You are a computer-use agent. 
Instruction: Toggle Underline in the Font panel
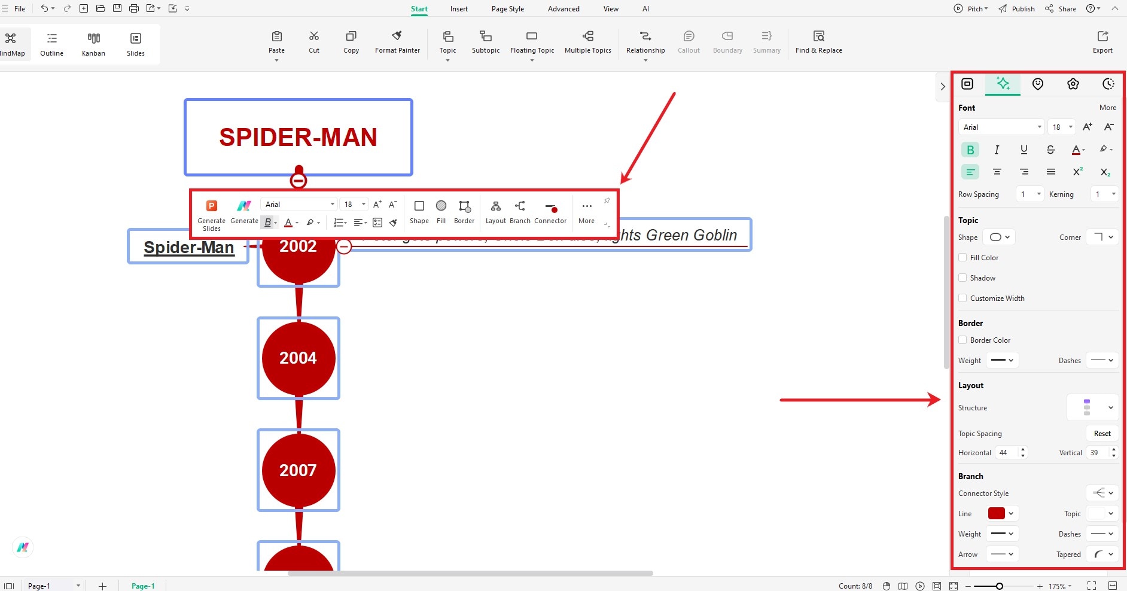pos(1024,150)
